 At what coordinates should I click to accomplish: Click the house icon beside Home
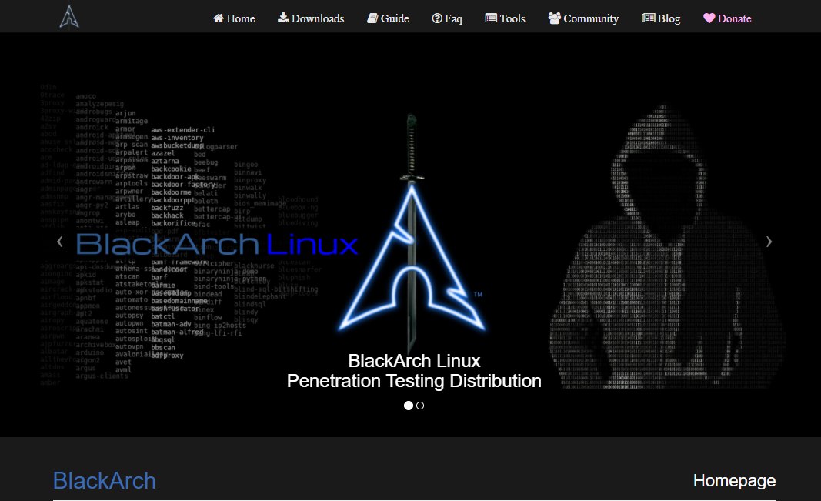coord(219,18)
